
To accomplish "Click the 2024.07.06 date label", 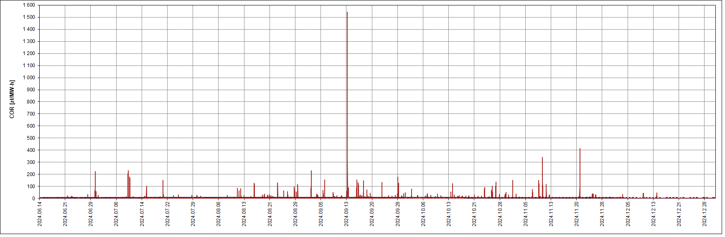I will pos(116,214).
